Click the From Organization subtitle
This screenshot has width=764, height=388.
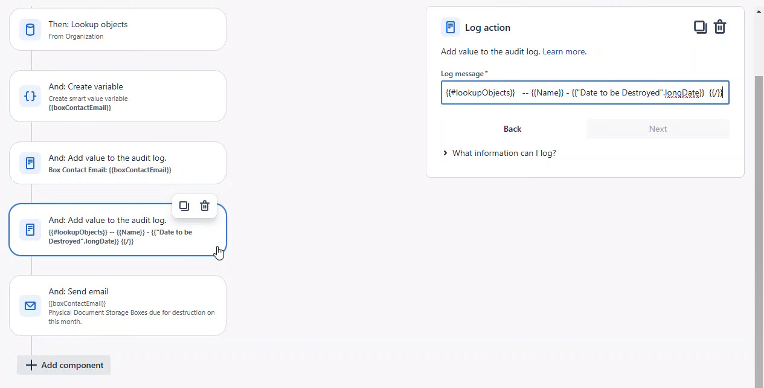[76, 36]
